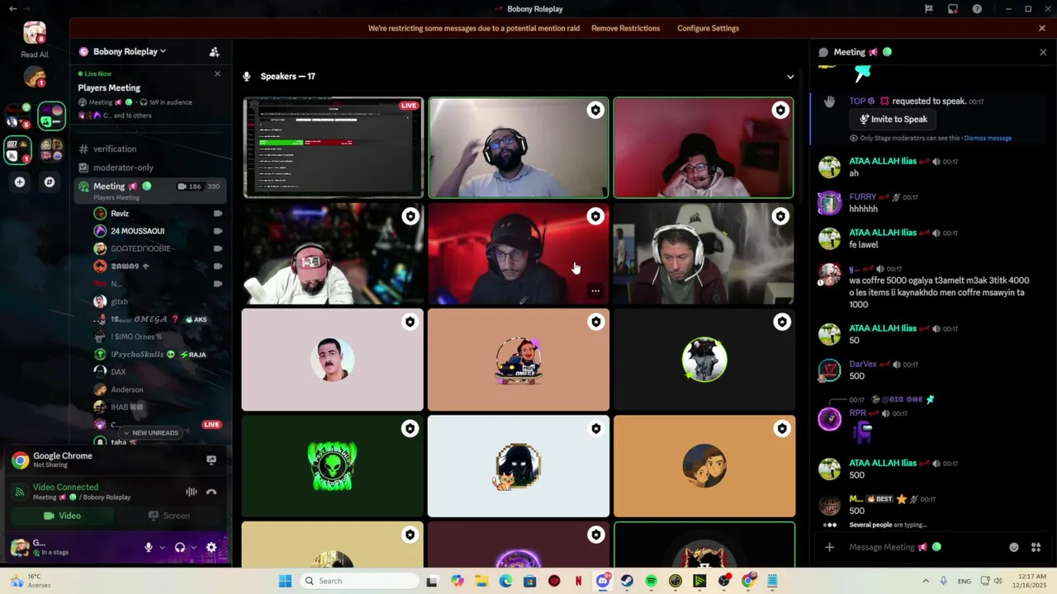Close the Meeting chat panel

[x=1042, y=52]
